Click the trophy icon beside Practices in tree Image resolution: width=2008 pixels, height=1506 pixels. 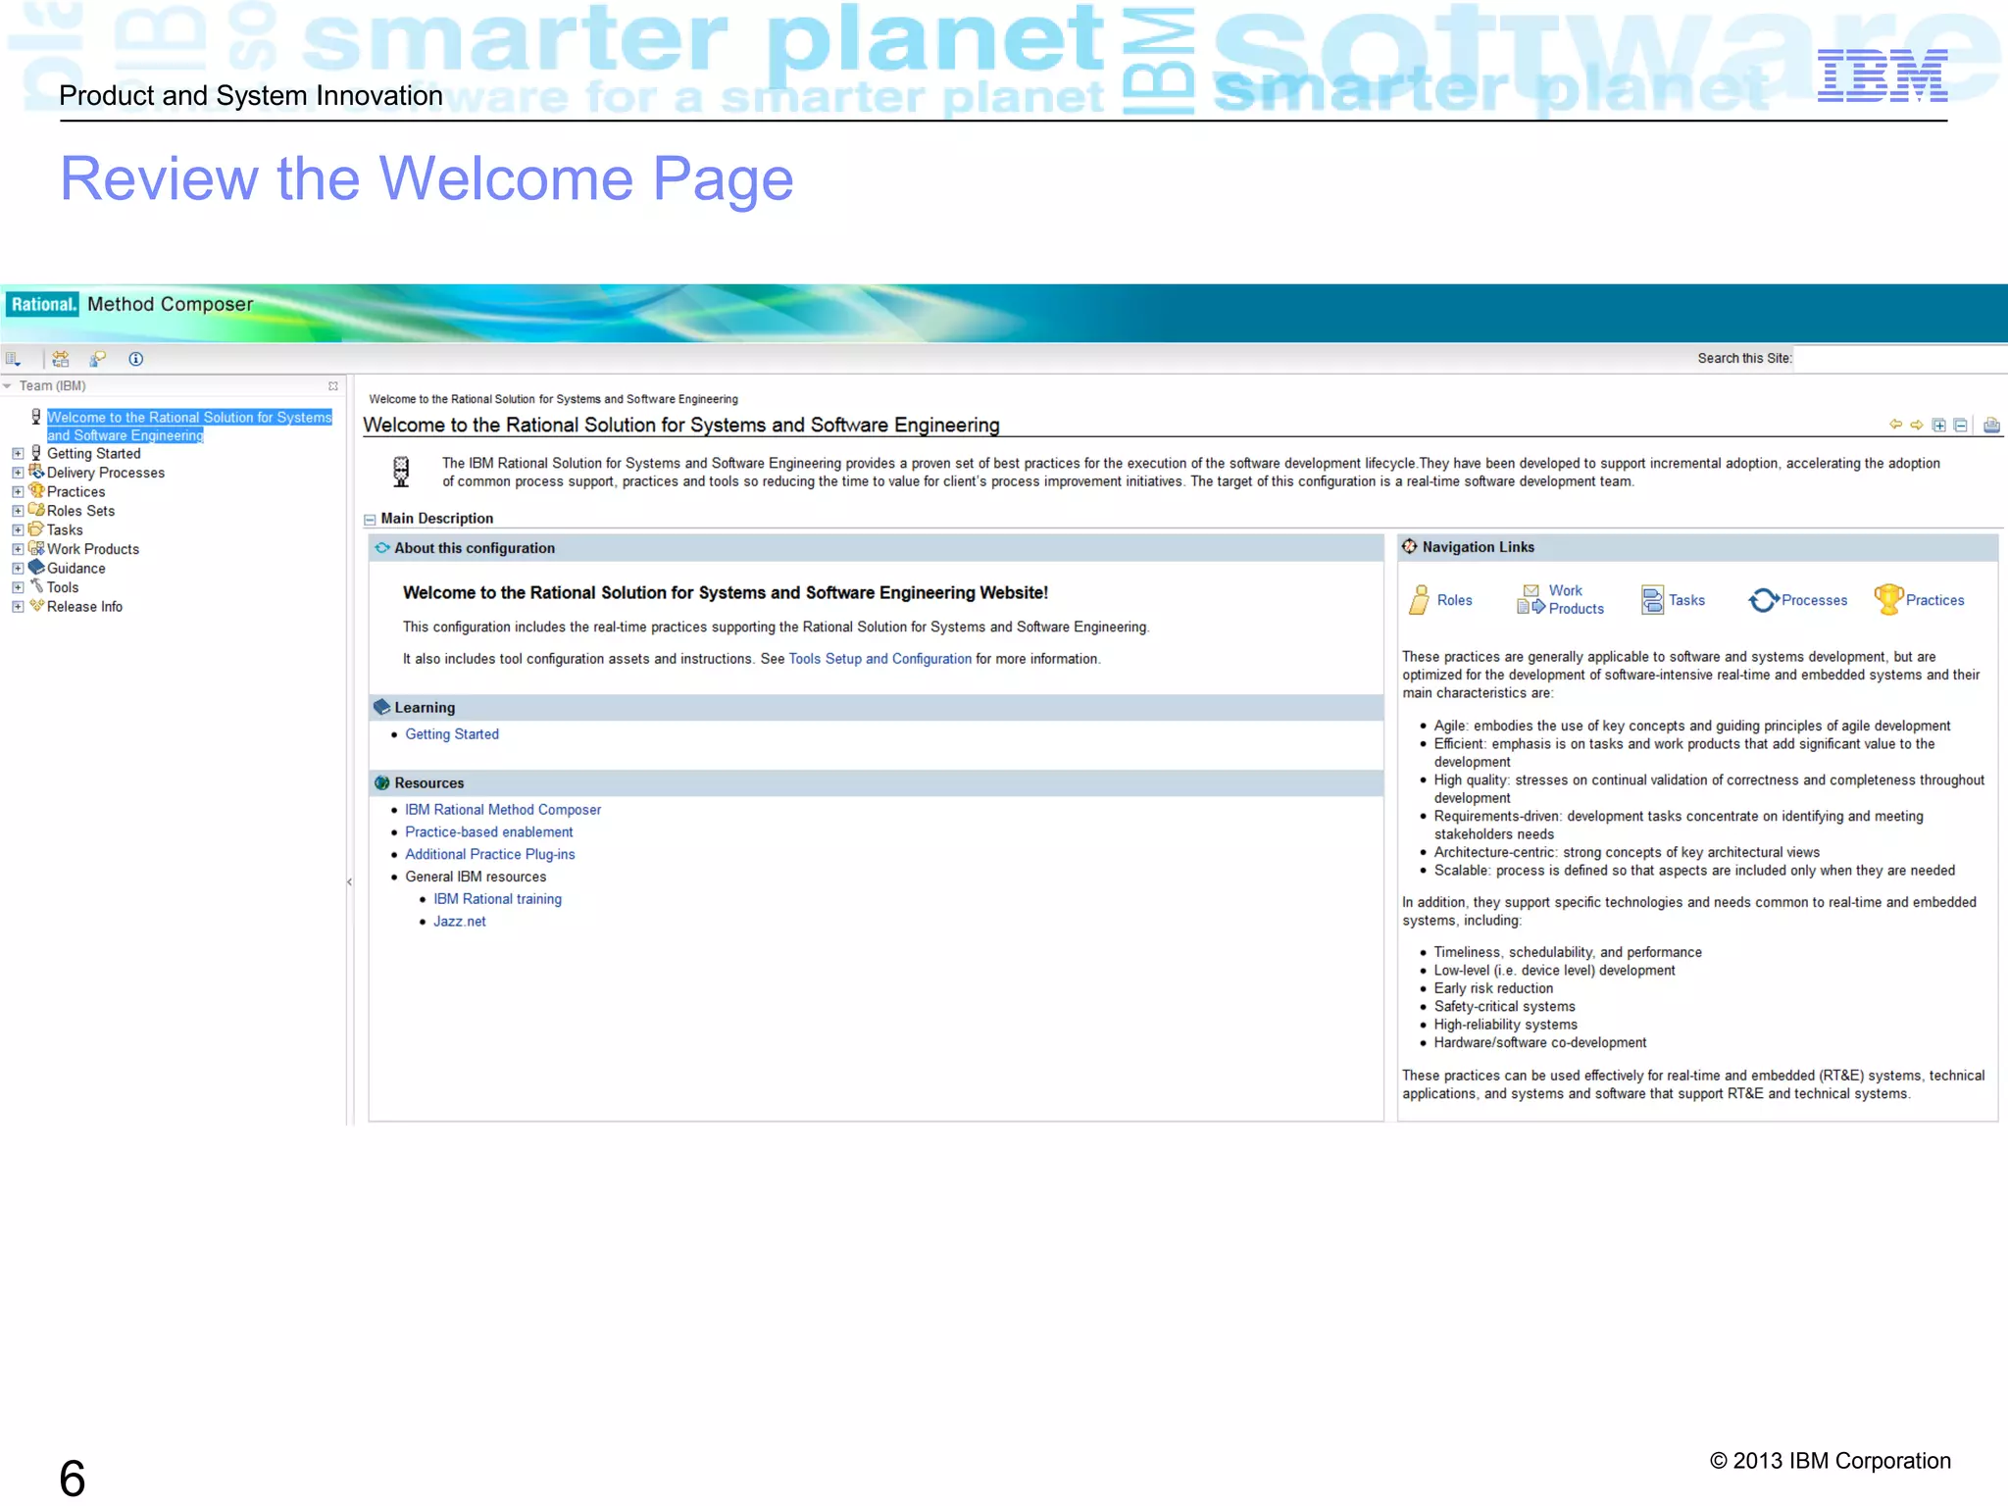point(36,490)
